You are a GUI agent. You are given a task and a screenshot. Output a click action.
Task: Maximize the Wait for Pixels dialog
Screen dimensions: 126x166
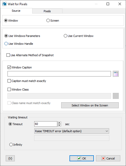point(108,4)
